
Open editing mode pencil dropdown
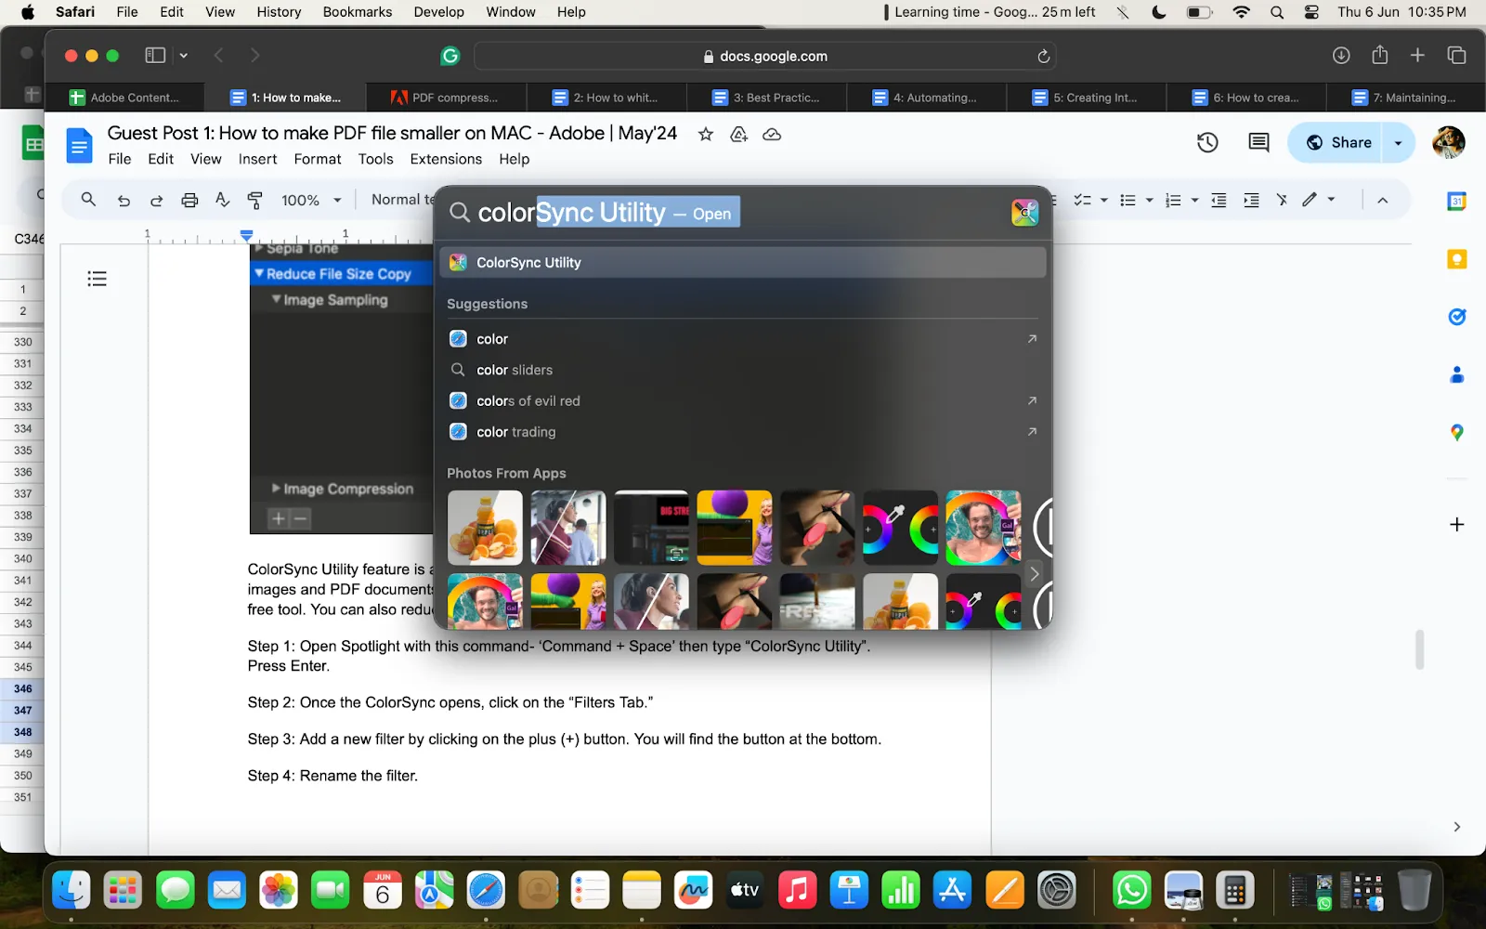(1319, 200)
